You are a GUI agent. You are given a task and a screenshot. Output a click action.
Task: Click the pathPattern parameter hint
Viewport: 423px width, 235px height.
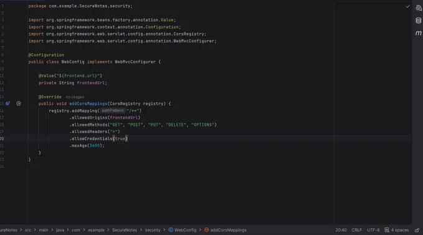(113, 110)
